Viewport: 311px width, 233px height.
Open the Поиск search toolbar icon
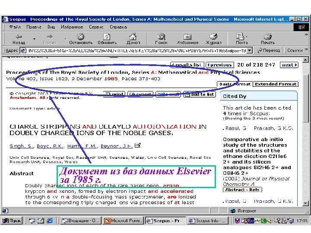pyautogui.click(x=161, y=39)
